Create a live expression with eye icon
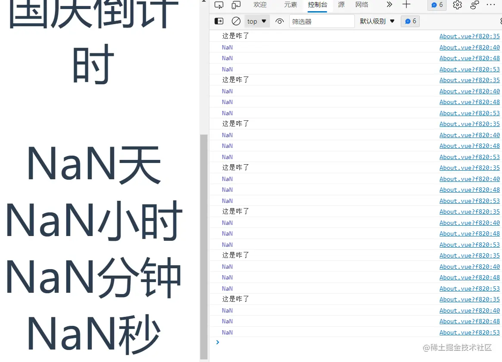Screen dimensions: 502x362 coord(279,21)
